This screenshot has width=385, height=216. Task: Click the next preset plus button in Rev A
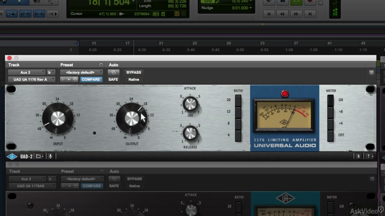tap(69, 79)
